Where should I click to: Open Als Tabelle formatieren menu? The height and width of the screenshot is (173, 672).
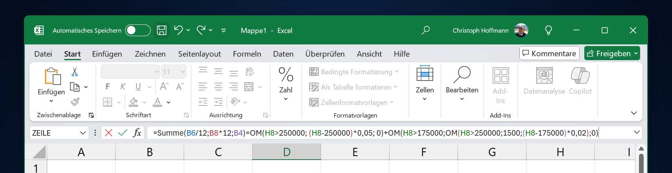(x=353, y=87)
